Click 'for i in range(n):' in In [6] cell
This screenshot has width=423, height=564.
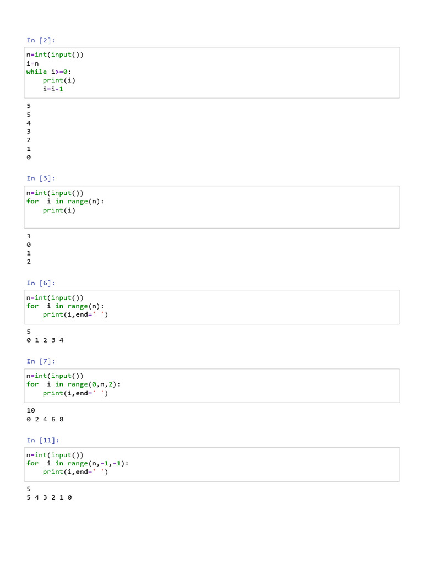65,306
